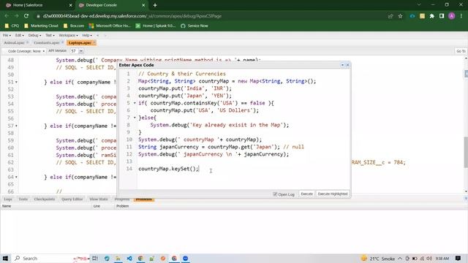Switch to the Query Editor tab

click(x=72, y=199)
